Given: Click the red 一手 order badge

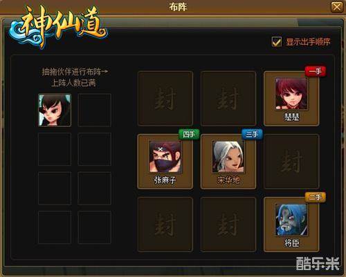Looking at the screenshot, I should pos(316,71).
